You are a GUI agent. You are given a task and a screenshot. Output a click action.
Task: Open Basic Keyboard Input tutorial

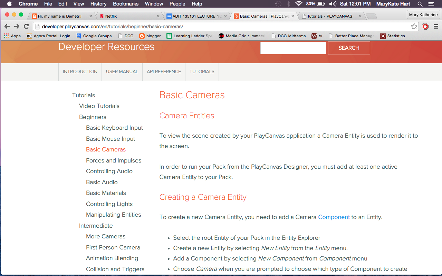point(114,128)
